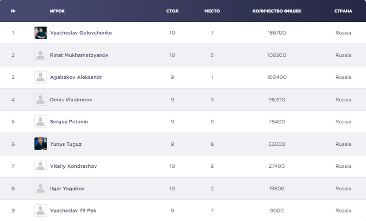Sort by КОЛИЧЕСТВО ФИШЕК column header
The image size is (366, 221).
[x=277, y=11]
